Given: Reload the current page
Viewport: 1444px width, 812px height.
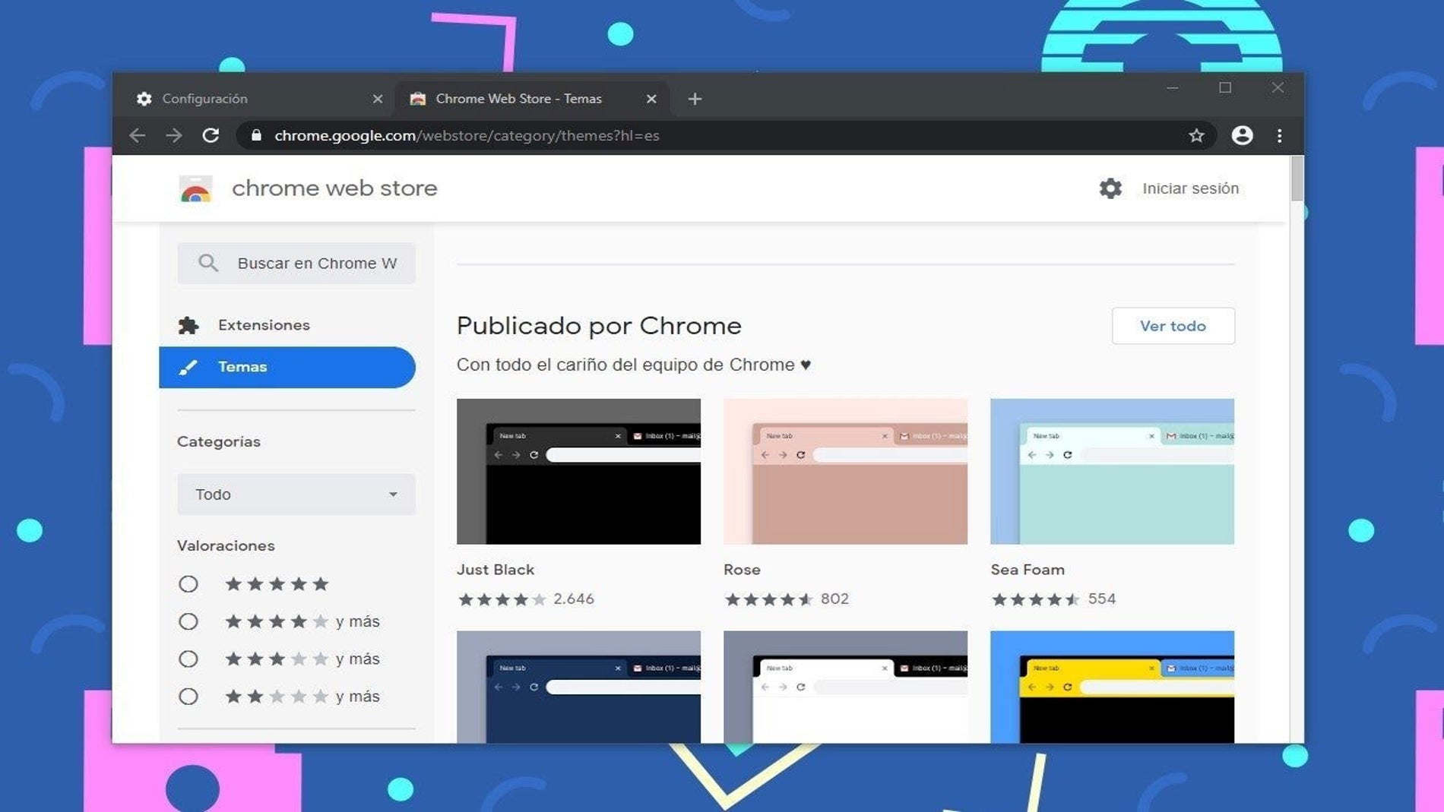Looking at the screenshot, I should (211, 135).
